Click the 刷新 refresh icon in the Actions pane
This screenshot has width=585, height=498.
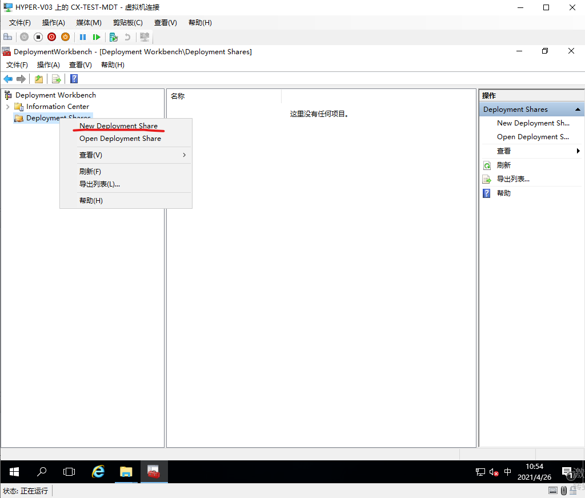point(487,165)
